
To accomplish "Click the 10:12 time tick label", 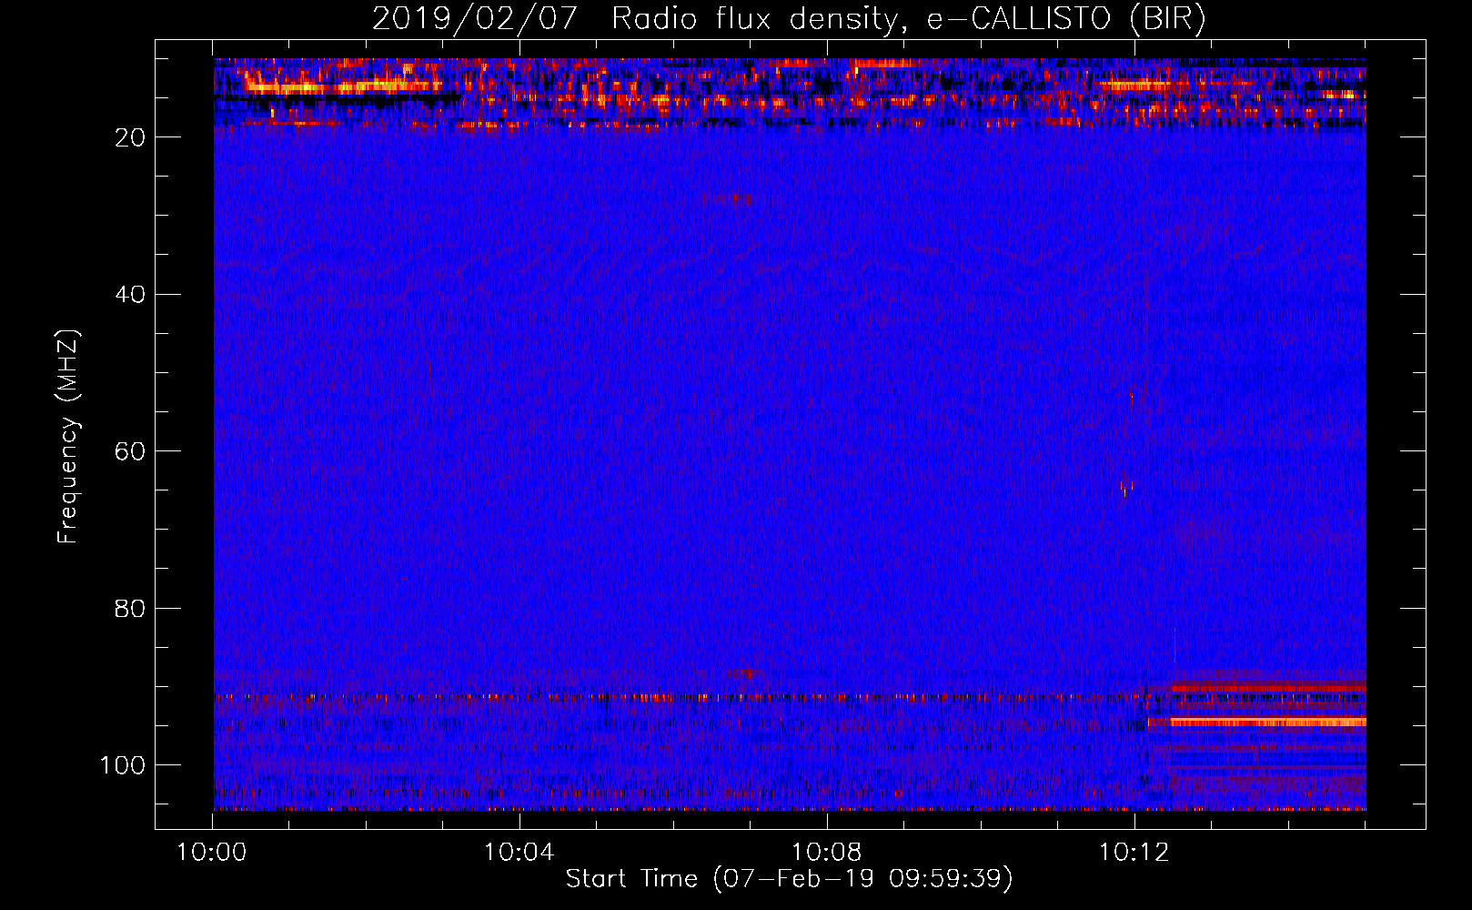I will 1134,853.
